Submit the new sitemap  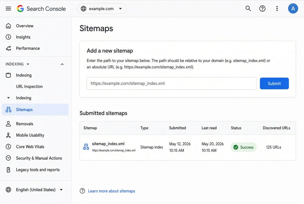click(x=274, y=83)
